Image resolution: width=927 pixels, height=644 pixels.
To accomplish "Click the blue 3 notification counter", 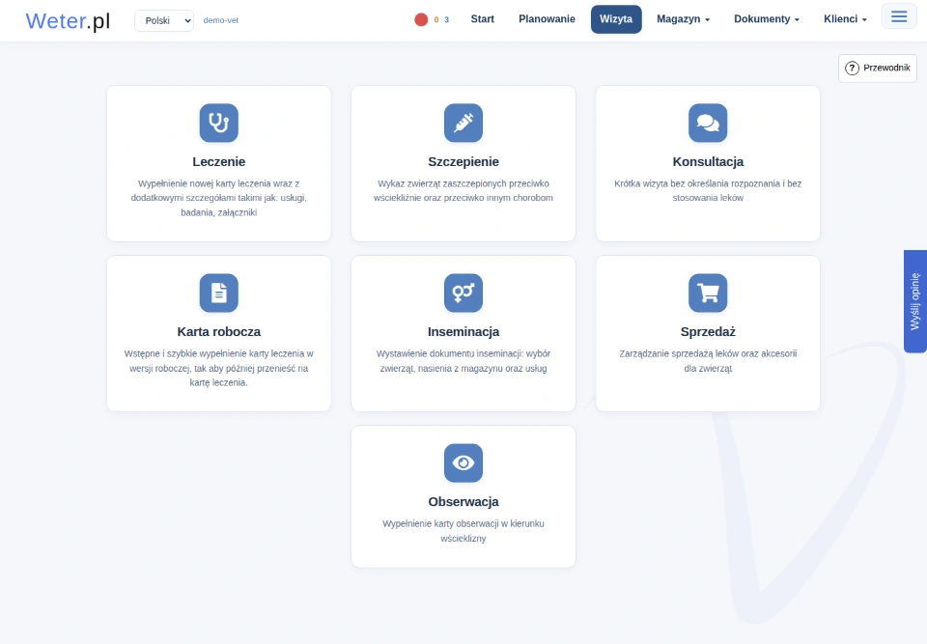I will click(446, 20).
